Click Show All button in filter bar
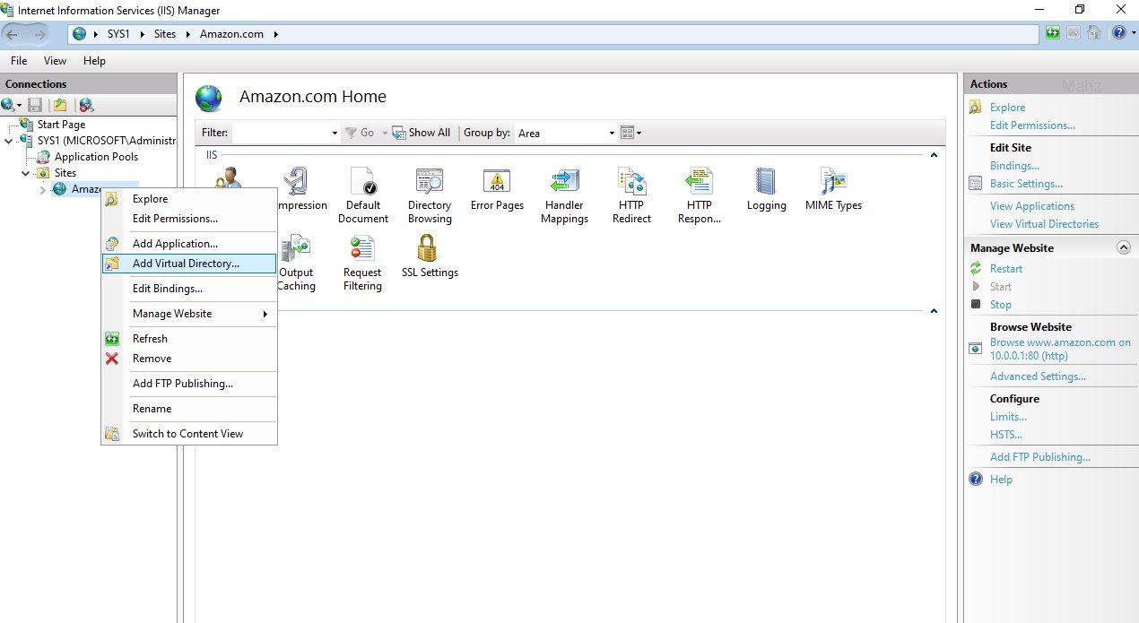This screenshot has width=1139, height=623. click(422, 133)
